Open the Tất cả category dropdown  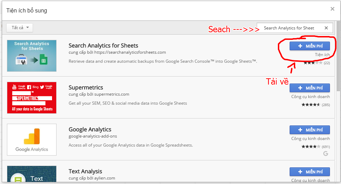point(19,28)
